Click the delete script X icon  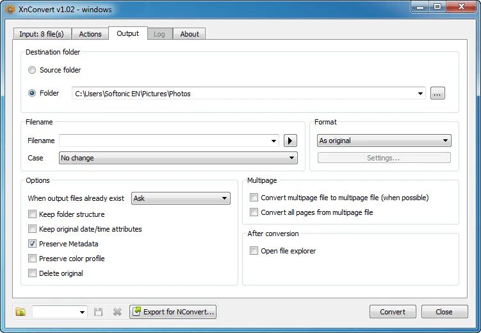tap(117, 312)
